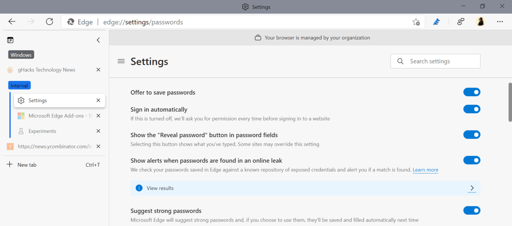Image resolution: width=512 pixels, height=226 pixels.
Task: Reload the page with the refresh icon
Action: (49, 21)
